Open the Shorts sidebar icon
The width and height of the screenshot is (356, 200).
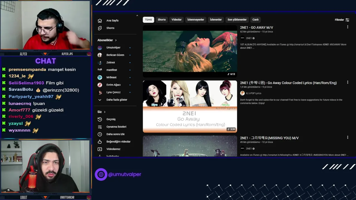[100, 28]
